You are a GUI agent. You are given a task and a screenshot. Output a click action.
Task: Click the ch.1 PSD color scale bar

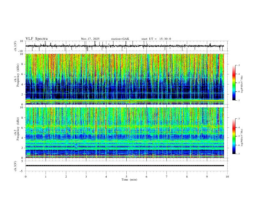tap(234, 83)
